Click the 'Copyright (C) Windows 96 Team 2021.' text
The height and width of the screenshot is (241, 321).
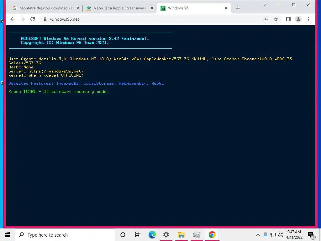pos(65,43)
